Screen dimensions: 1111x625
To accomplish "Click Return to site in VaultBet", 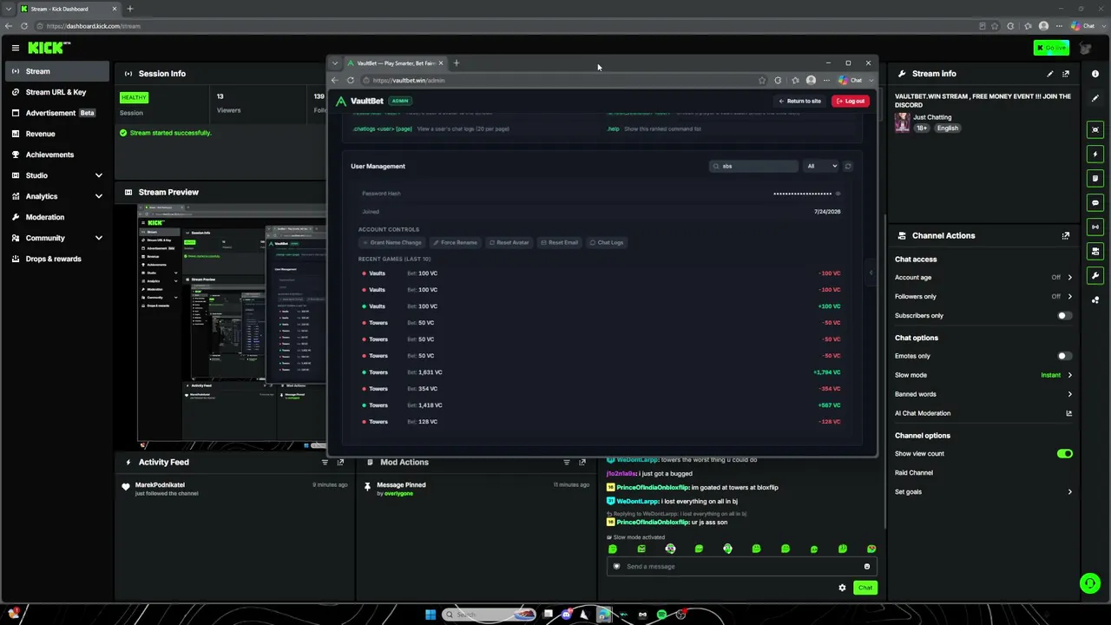I will pyautogui.click(x=800, y=101).
